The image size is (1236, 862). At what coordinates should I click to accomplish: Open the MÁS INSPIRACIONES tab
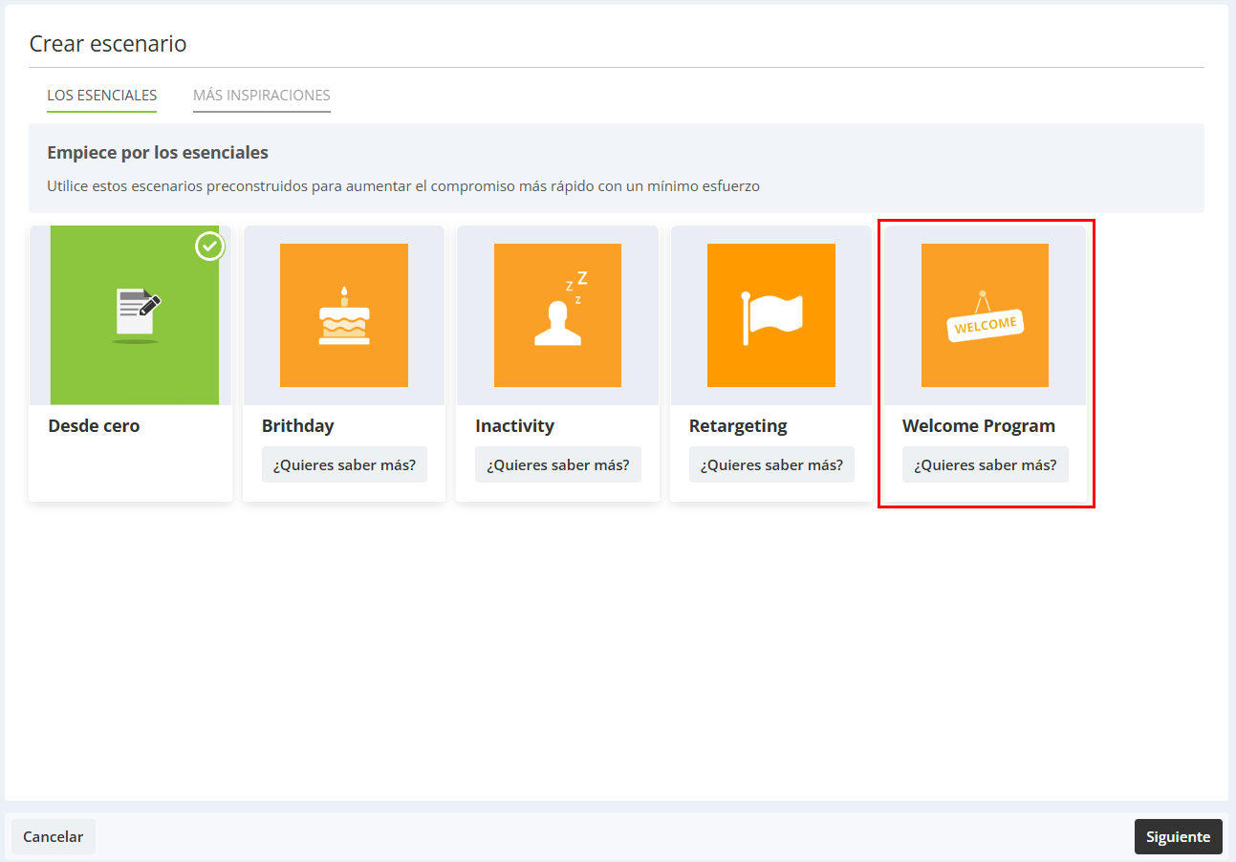pos(262,96)
